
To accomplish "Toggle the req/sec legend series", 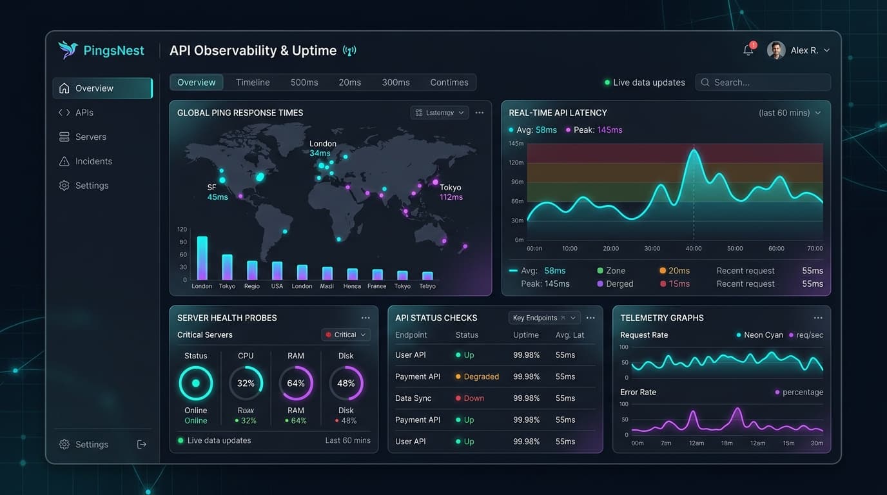I will pos(806,335).
